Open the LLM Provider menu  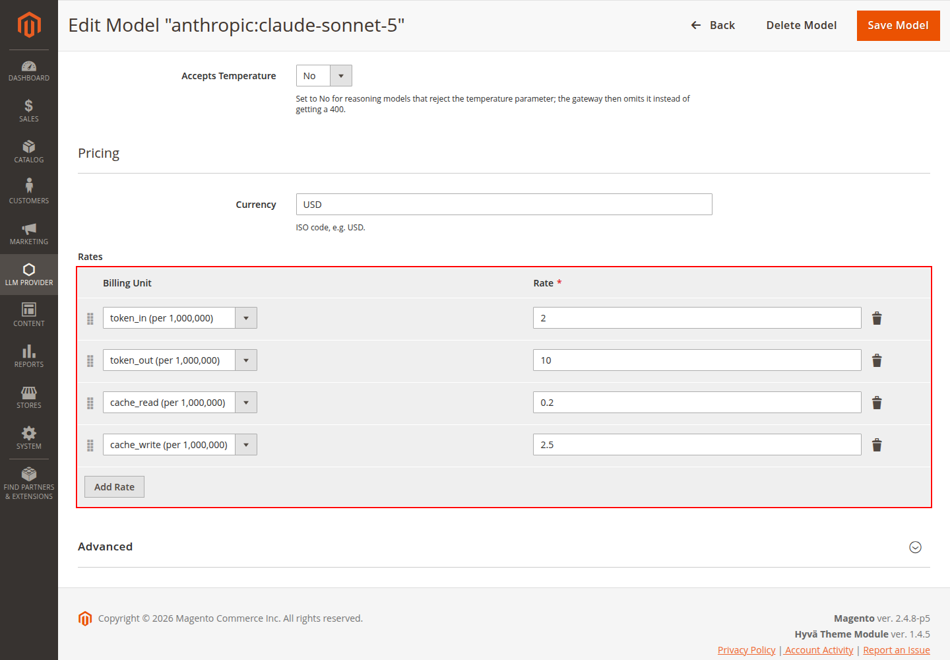[29, 275]
